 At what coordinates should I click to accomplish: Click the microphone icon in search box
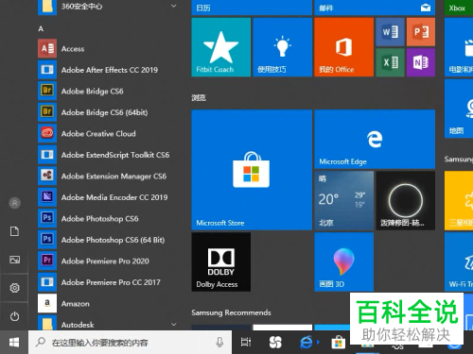click(x=219, y=343)
